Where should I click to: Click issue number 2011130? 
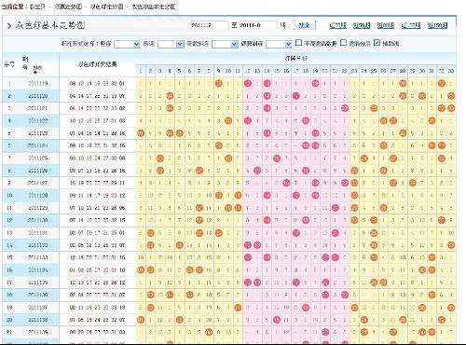pyautogui.click(x=38, y=220)
